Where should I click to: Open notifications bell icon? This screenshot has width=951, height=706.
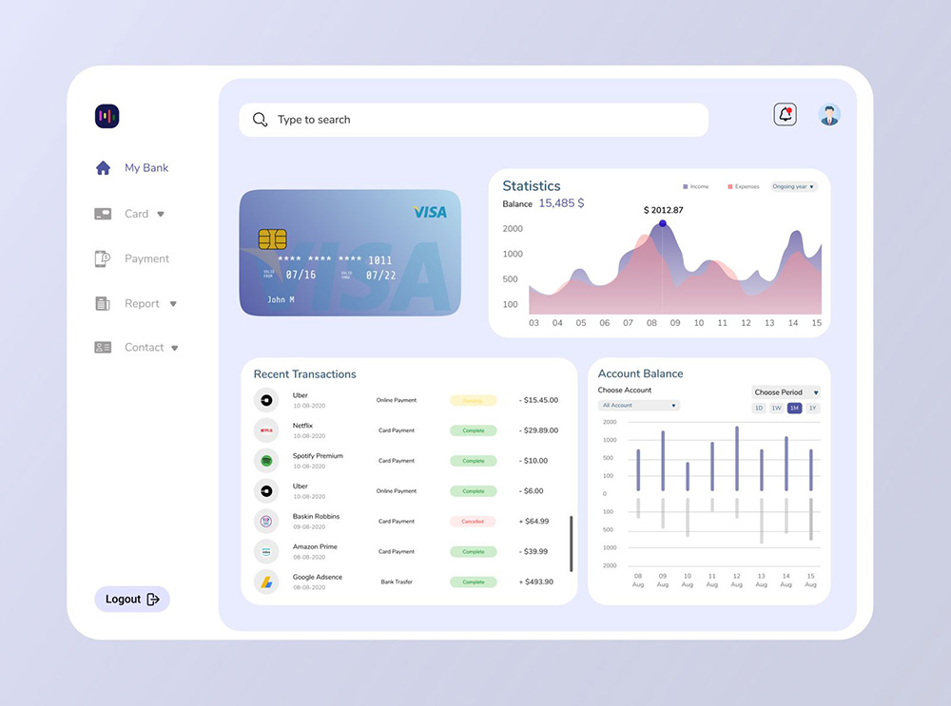785,114
